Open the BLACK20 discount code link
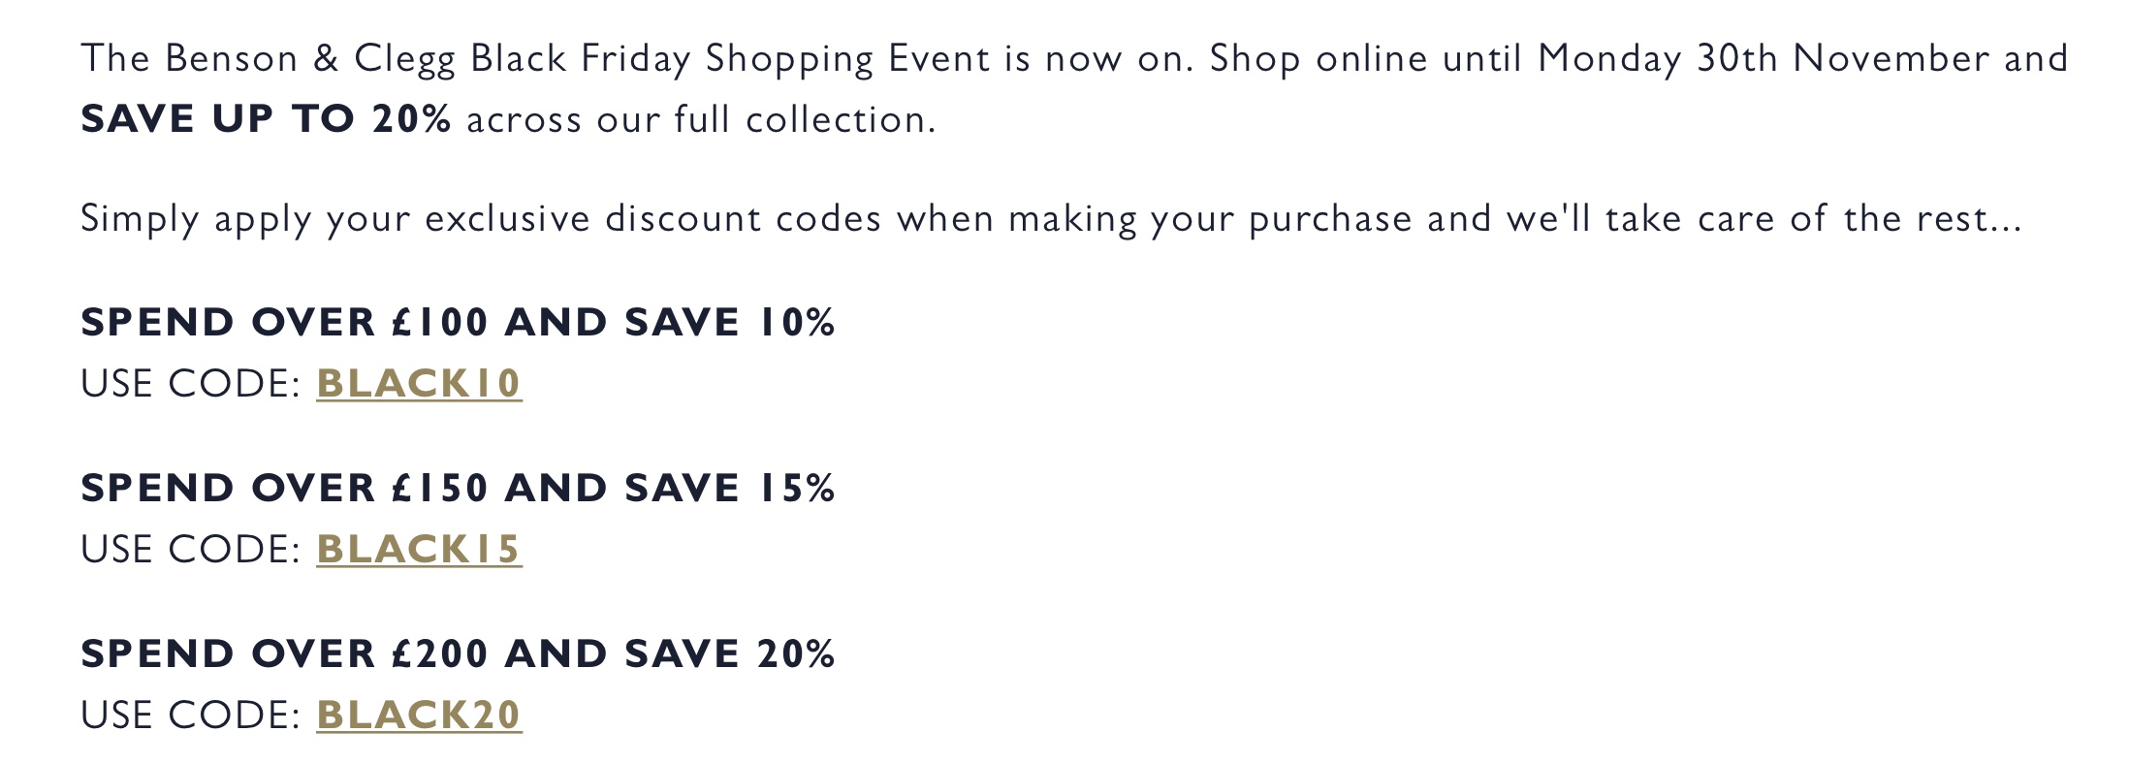The width and height of the screenshot is (2129, 764). pyautogui.click(x=419, y=715)
